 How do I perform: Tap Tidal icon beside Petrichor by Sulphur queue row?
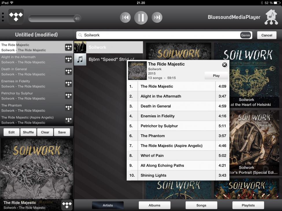[x=69, y=96]
